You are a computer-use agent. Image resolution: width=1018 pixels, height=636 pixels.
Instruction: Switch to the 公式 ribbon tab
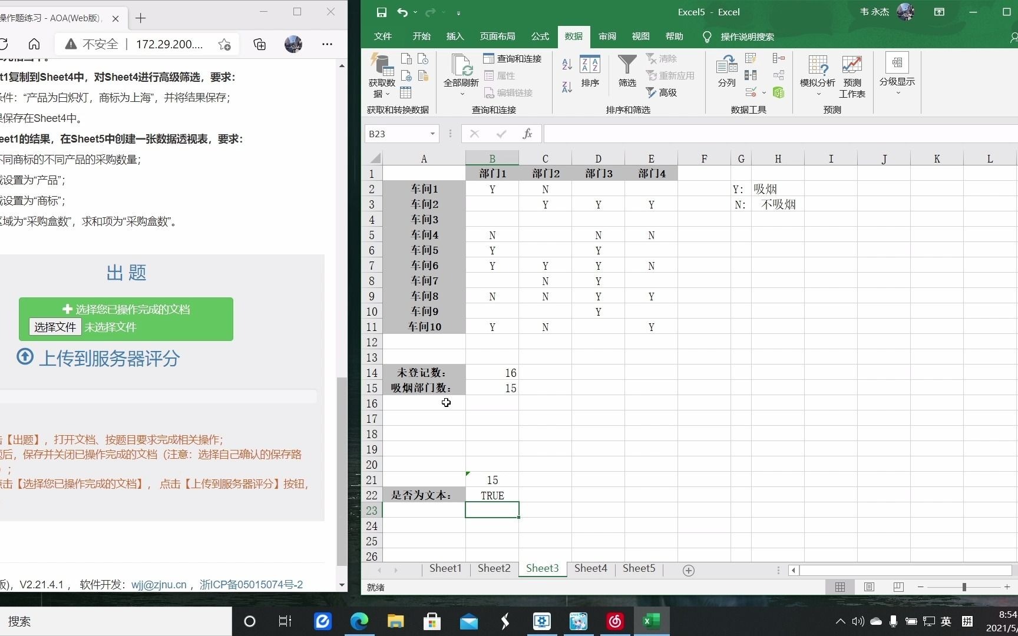[539, 36]
